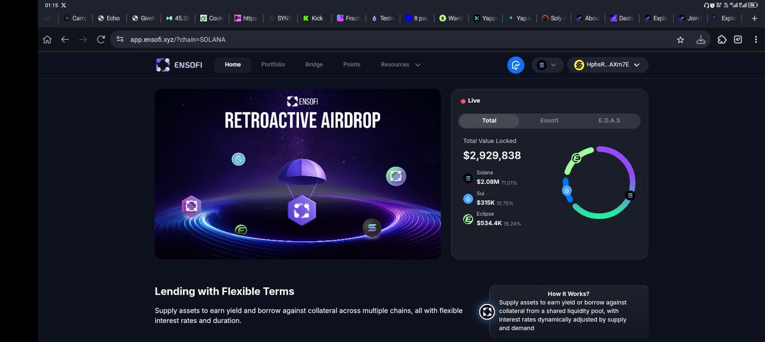This screenshot has height=342, width=765.
Task: Open the Bridge page
Action: pyautogui.click(x=314, y=64)
